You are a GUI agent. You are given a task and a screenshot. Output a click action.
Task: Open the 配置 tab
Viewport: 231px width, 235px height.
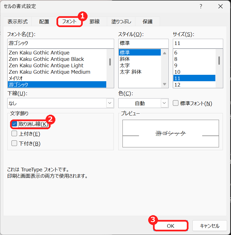pyautogui.click(x=44, y=21)
